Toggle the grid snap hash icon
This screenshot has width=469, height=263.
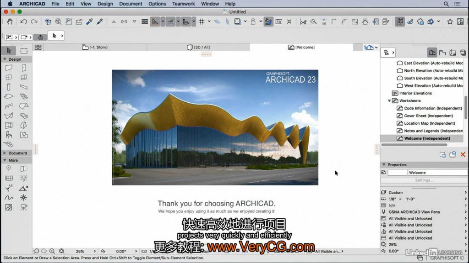[x=202, y=21]
